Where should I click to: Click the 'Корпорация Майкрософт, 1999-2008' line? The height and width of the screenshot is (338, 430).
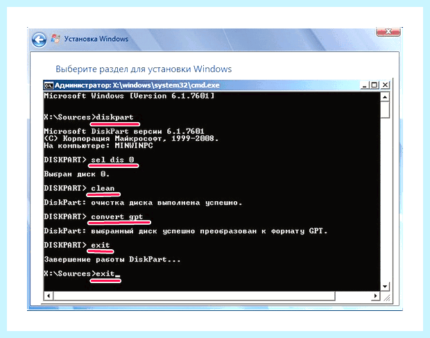coord(131,138)
